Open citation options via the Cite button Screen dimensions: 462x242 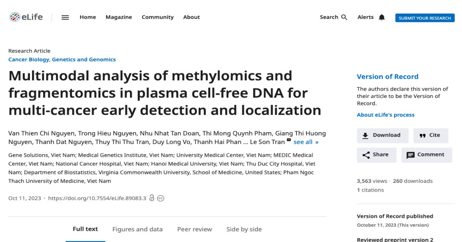tap(431, 135)
